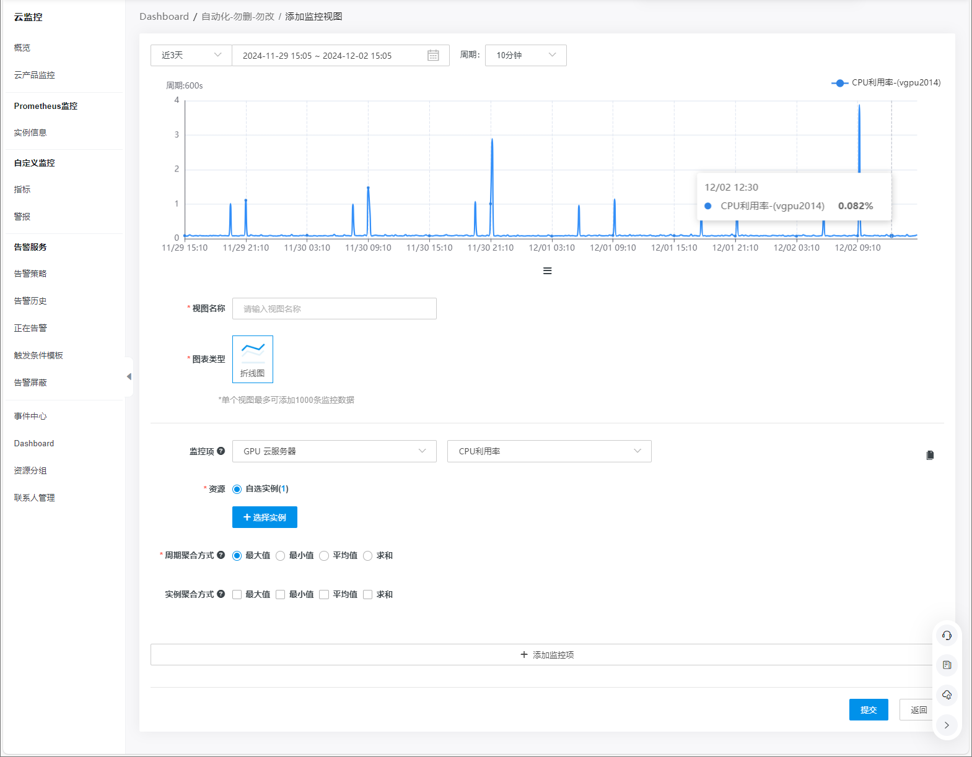Click the 选择实例 button
Image resolution: width=972 pixels, height=757 pixels.
265,517
